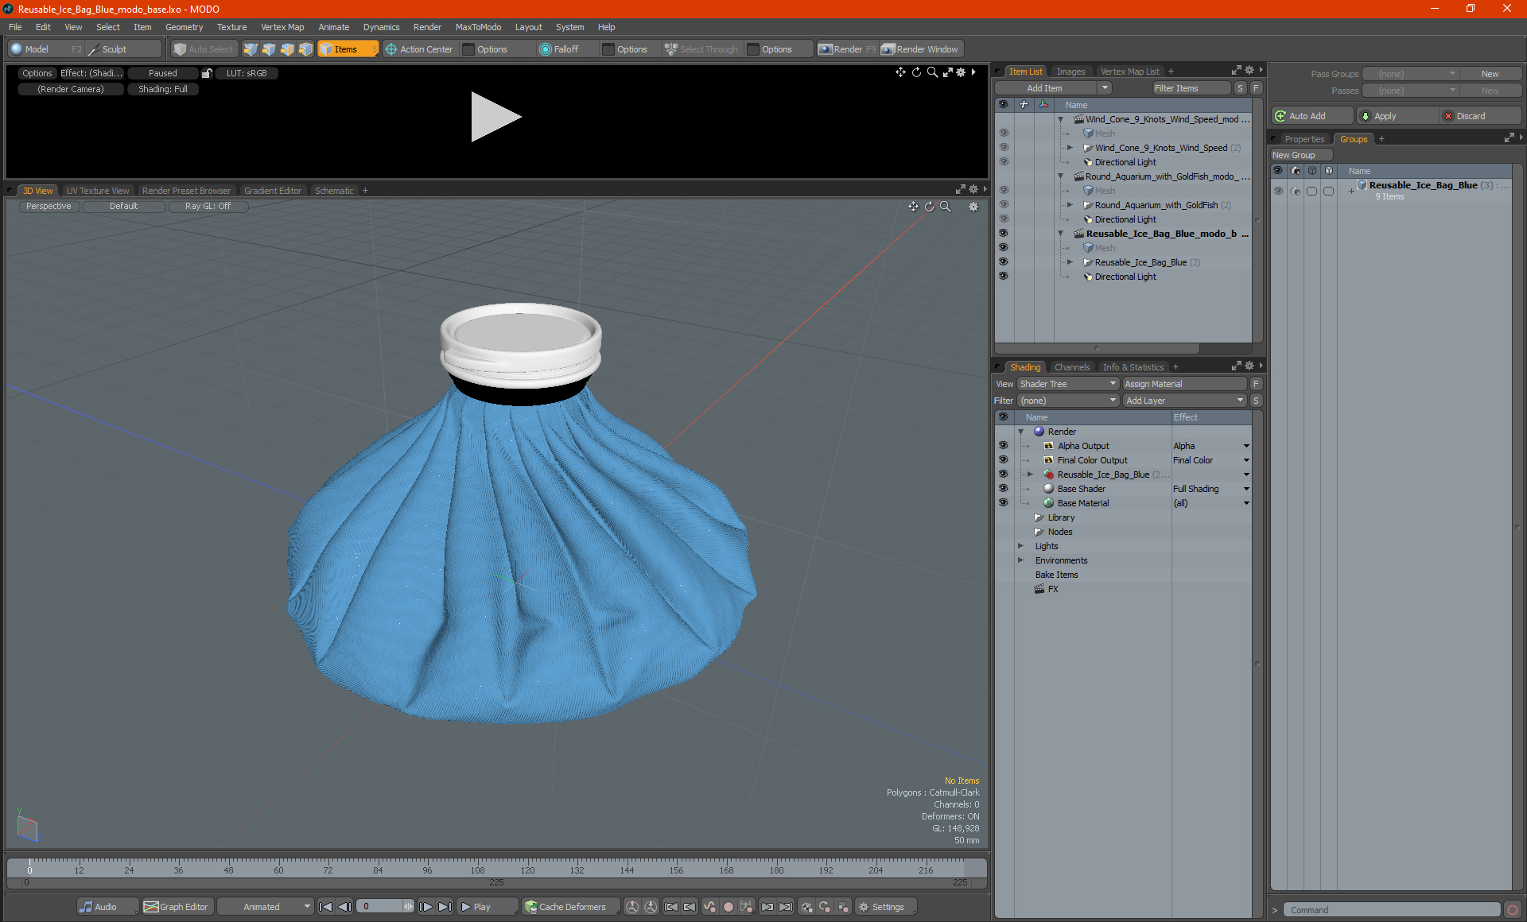
Task: Go to the last frame
Action: tap(445, 907)
